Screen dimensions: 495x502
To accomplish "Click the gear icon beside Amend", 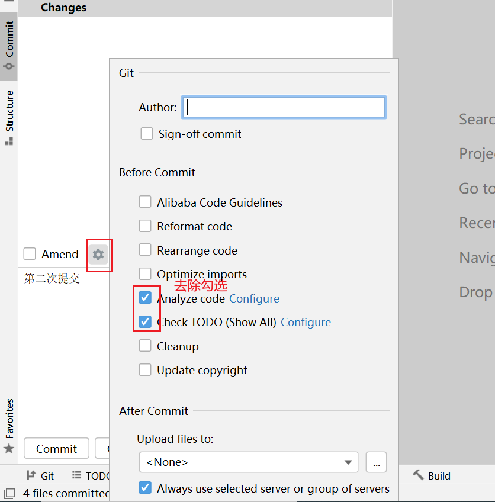I will point(98,255).
